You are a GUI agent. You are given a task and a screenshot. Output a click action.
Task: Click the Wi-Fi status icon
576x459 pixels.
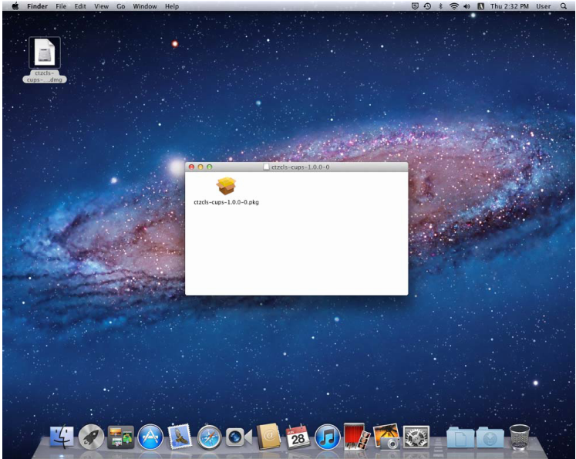pos(454,6)
